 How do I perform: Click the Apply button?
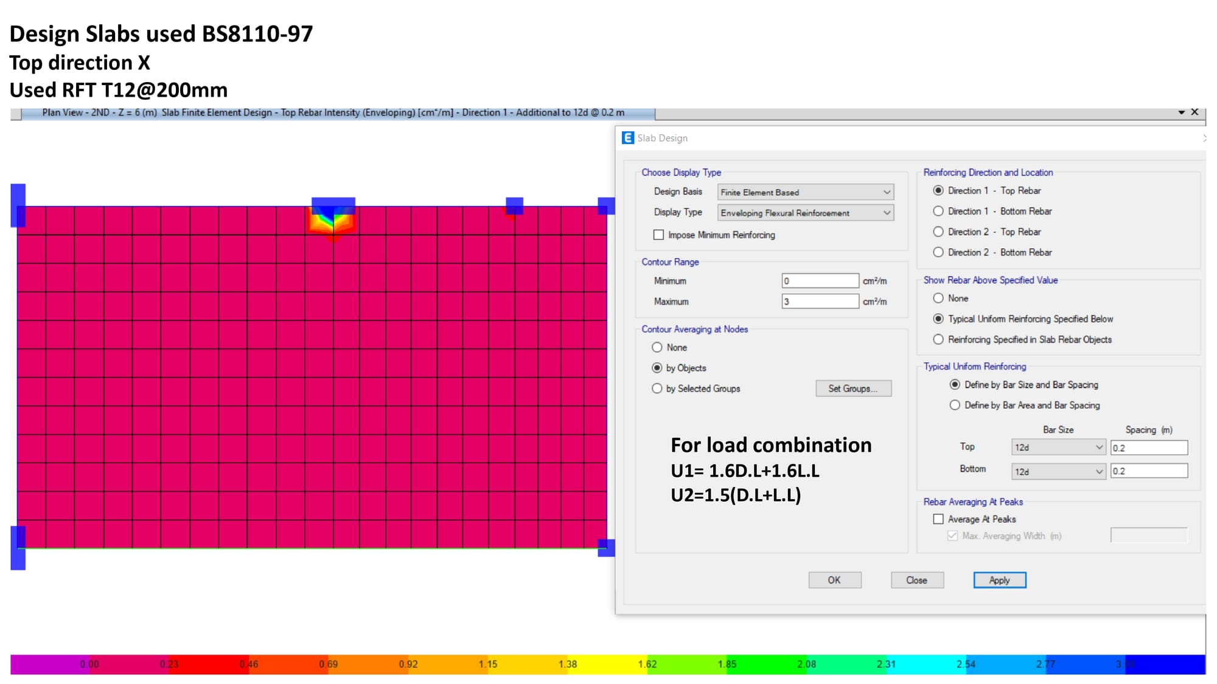coord(999,580)
